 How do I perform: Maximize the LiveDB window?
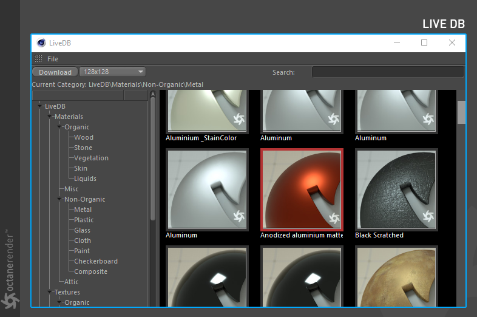424,43
